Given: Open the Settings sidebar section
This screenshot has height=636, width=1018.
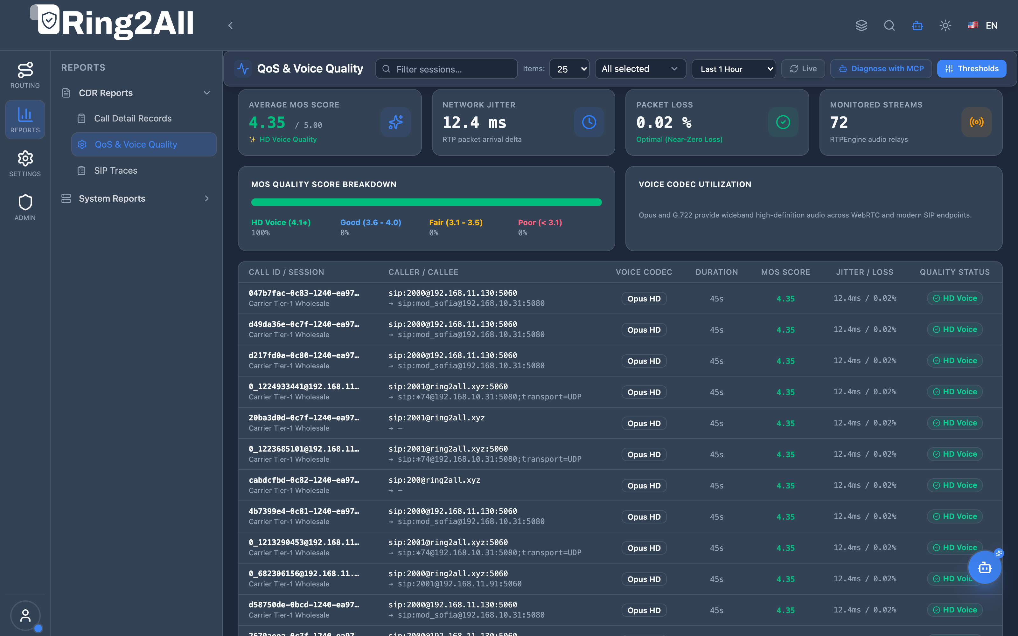Looking at the screenshot, I should pyautogui.click(x=25, y=164).
